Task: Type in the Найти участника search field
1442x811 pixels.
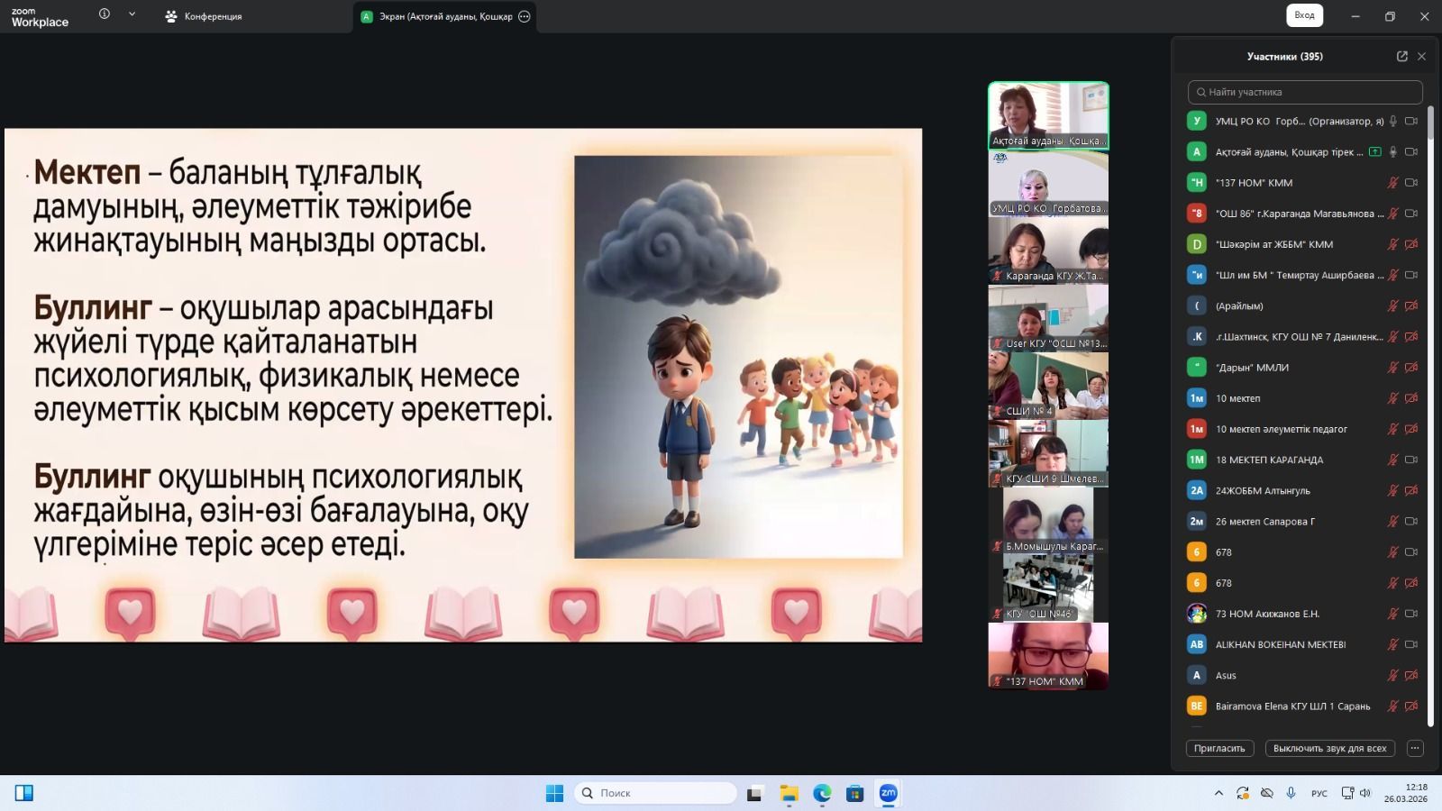Action: coord(1305,92)
